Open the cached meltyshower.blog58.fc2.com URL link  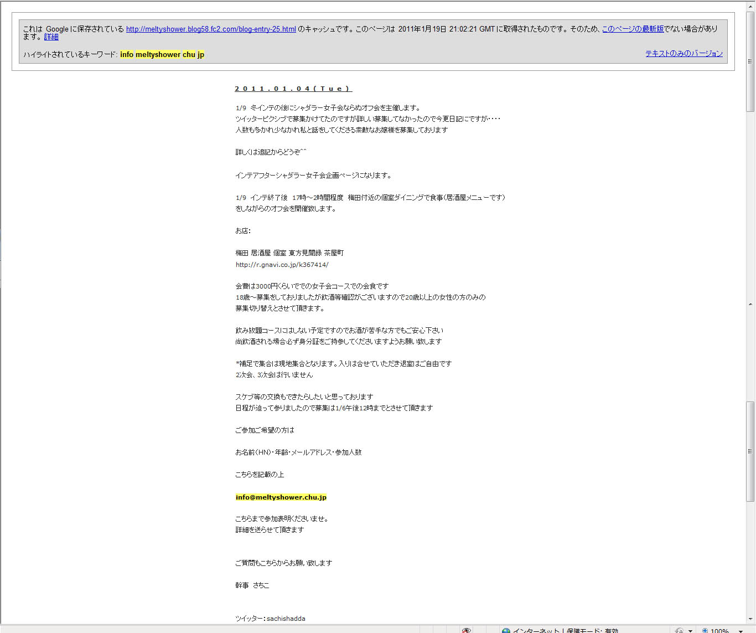pos(211,29)
